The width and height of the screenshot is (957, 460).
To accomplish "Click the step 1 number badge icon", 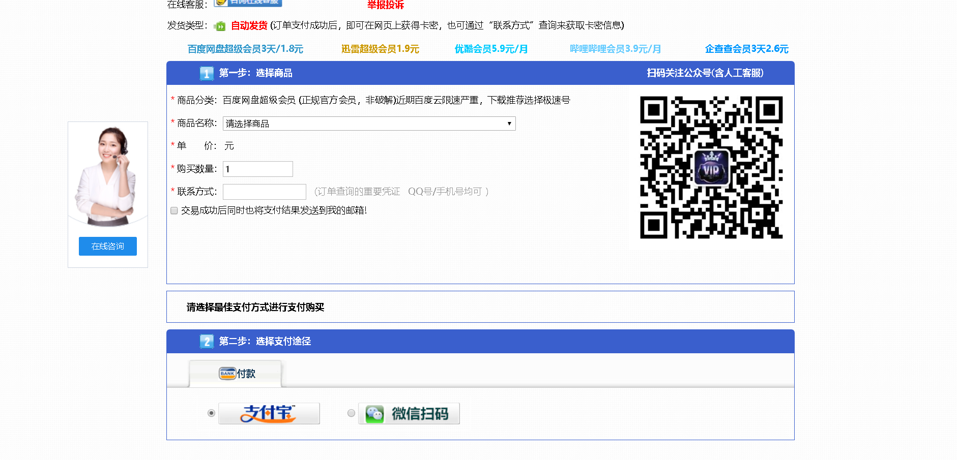I will tap(207, 73).
